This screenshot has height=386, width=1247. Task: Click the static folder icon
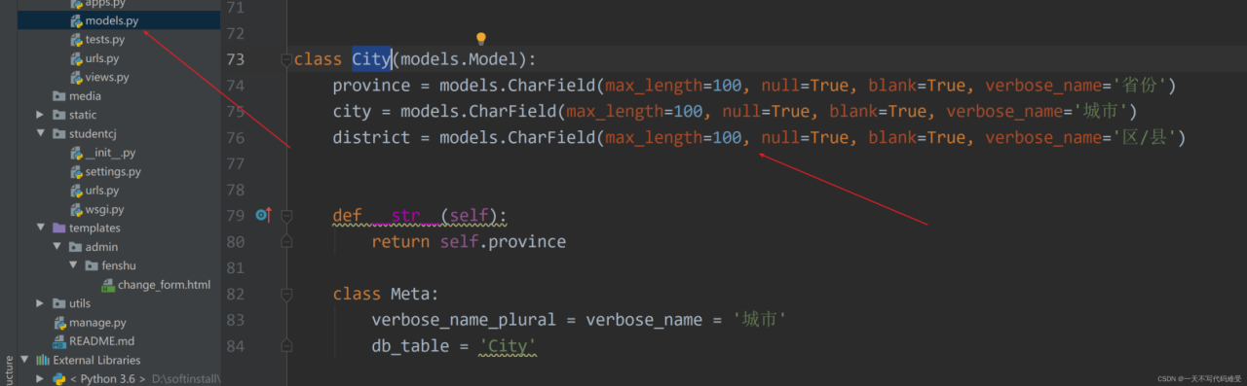(x=59, y=115)
